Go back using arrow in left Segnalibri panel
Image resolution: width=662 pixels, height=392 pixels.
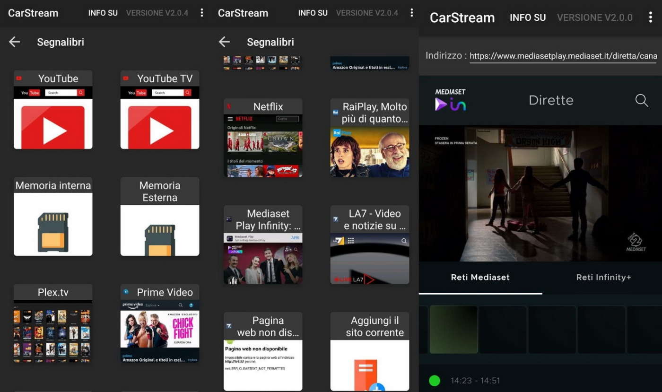coord(15,42)
